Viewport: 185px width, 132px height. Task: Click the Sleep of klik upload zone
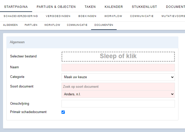(x=118, y=57)
